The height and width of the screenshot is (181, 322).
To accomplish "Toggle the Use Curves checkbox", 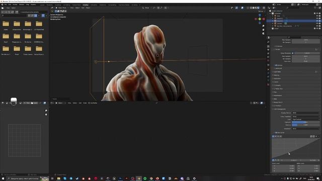I will click(x=276, y=133).
